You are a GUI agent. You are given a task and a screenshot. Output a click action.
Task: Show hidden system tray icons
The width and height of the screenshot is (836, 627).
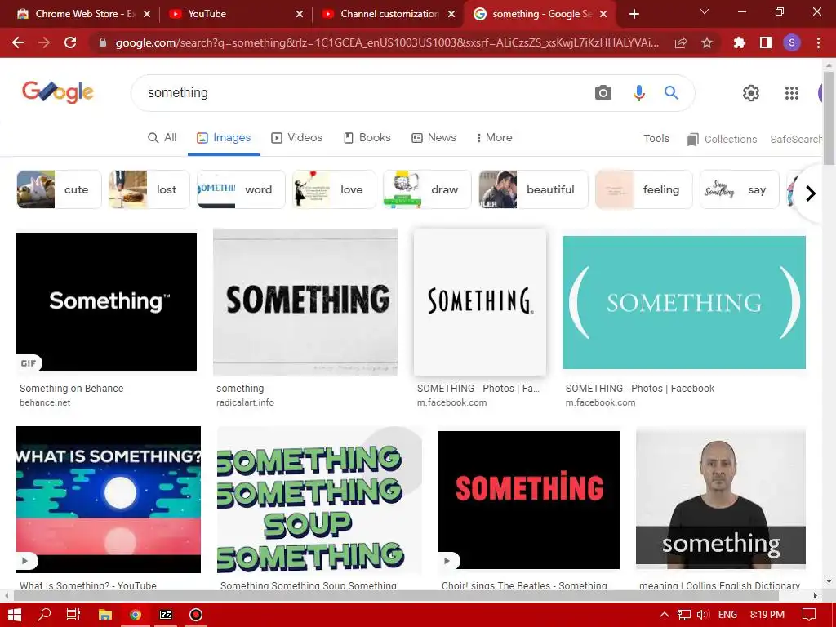tap(665, 615)
